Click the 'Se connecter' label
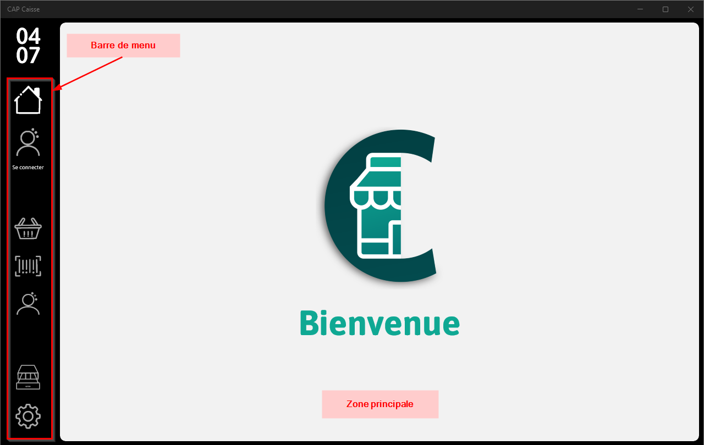 28,168
